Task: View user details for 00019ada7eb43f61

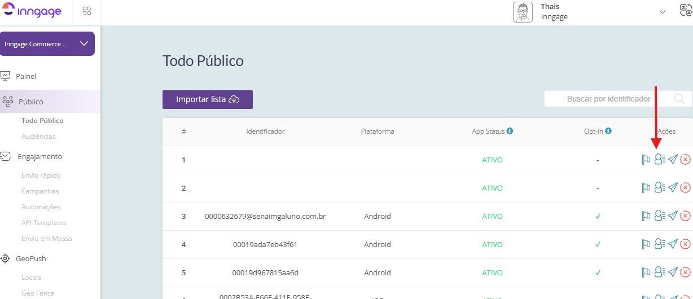Action: click(x=659, y=244)
